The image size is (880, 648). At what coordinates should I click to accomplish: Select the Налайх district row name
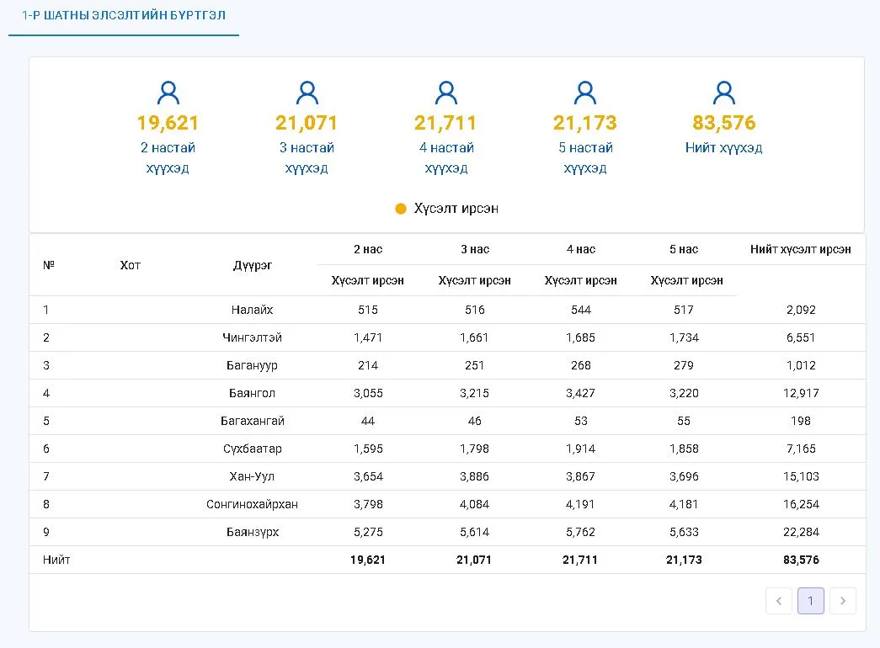252,310
